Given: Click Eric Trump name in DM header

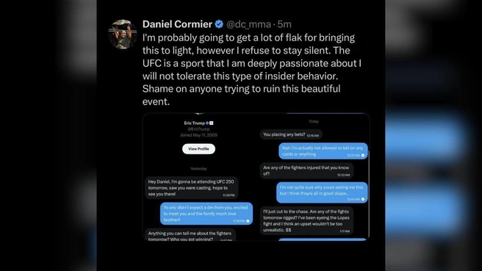Looking at the screenshot, I should (194, 123).
